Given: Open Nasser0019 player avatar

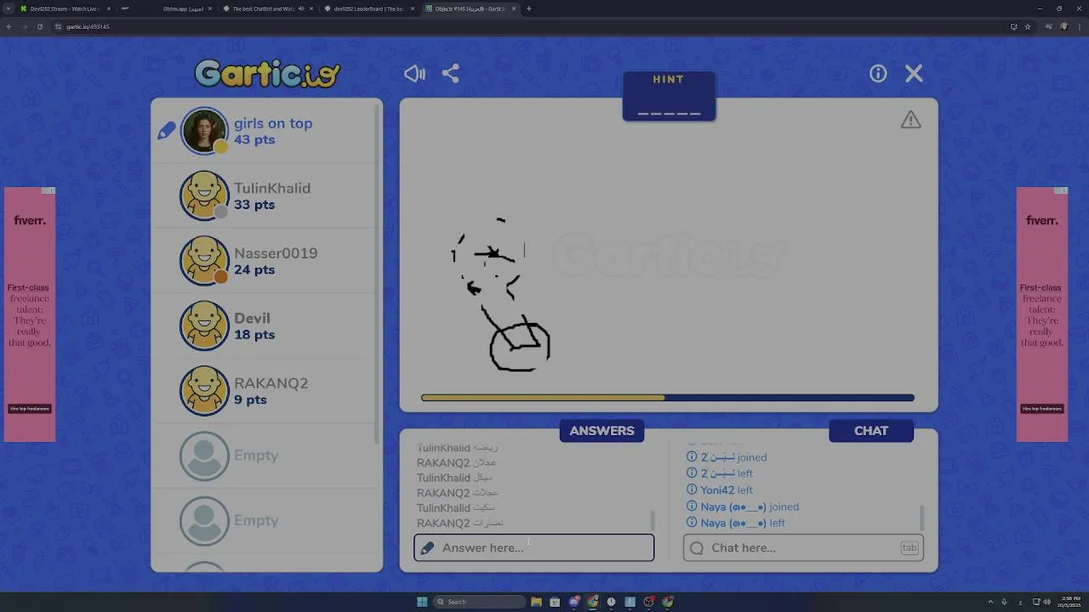Looking at the screenshot, I should [x=204, y=261].
